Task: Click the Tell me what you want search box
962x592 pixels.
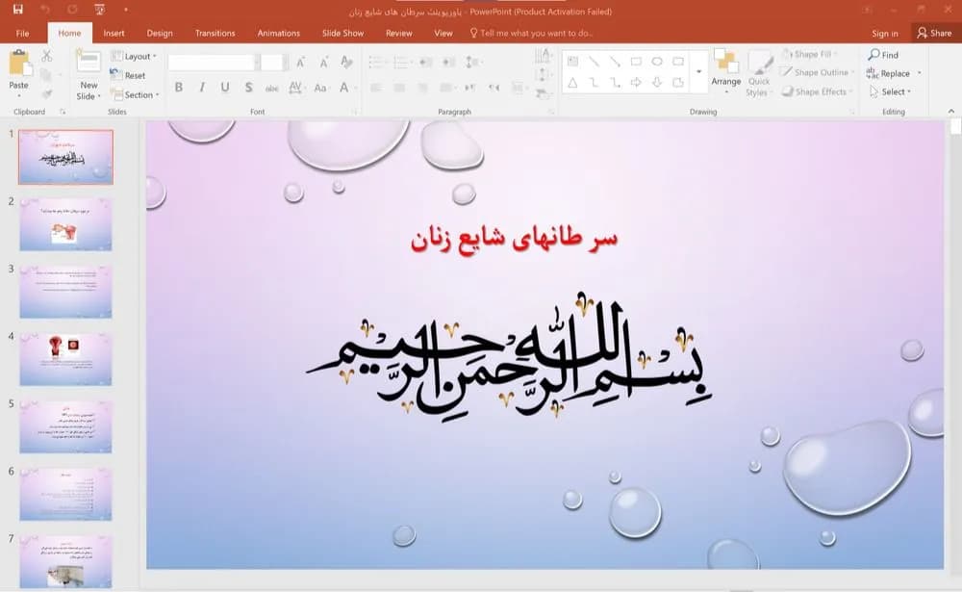Action: click(x=531, y=33)
